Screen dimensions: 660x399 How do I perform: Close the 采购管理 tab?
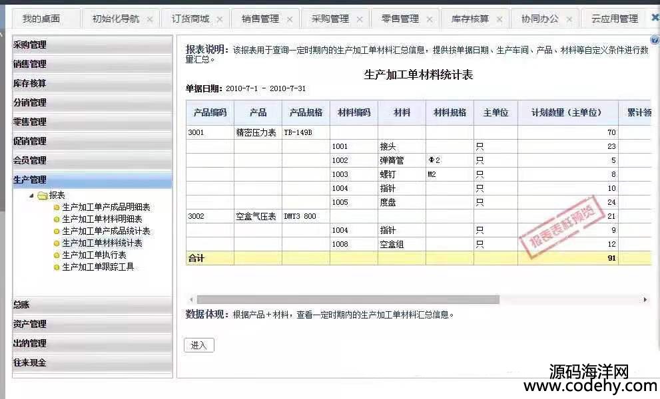pos(360,20)
